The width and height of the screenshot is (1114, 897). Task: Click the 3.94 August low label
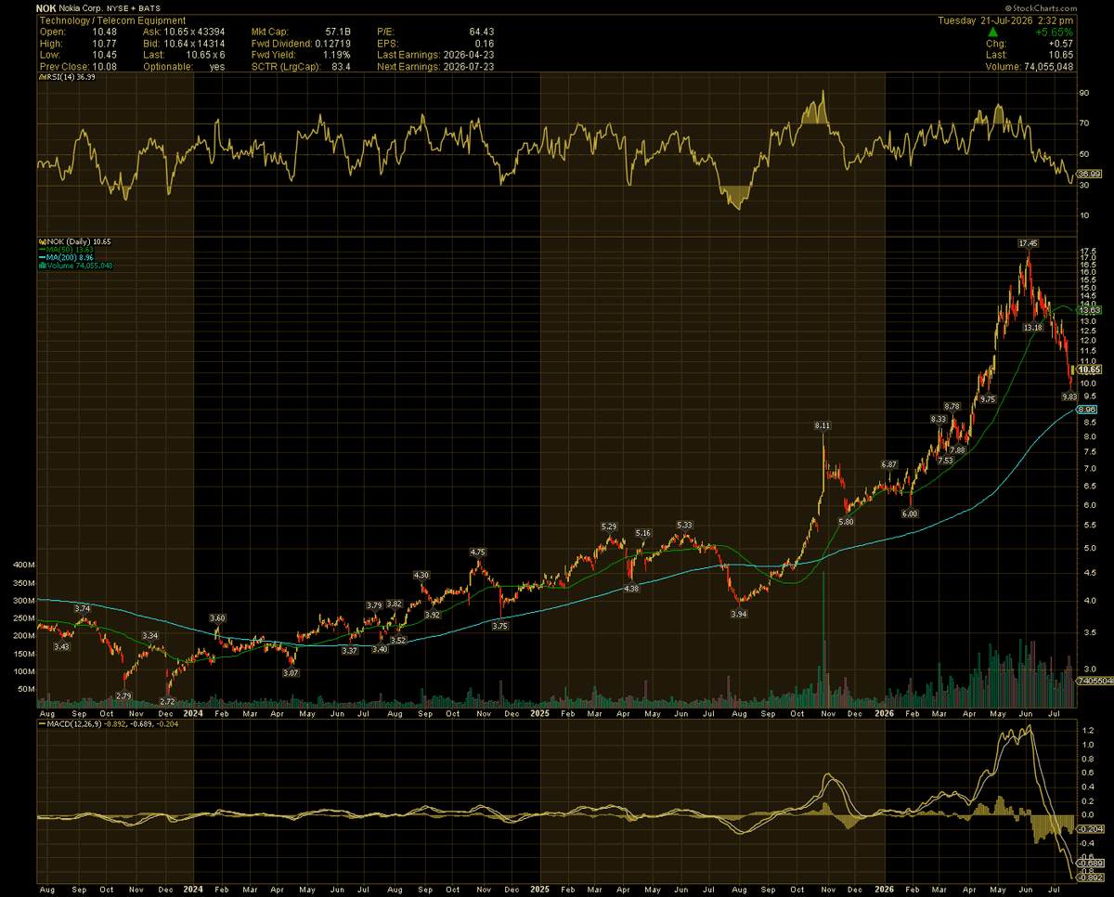739,615
